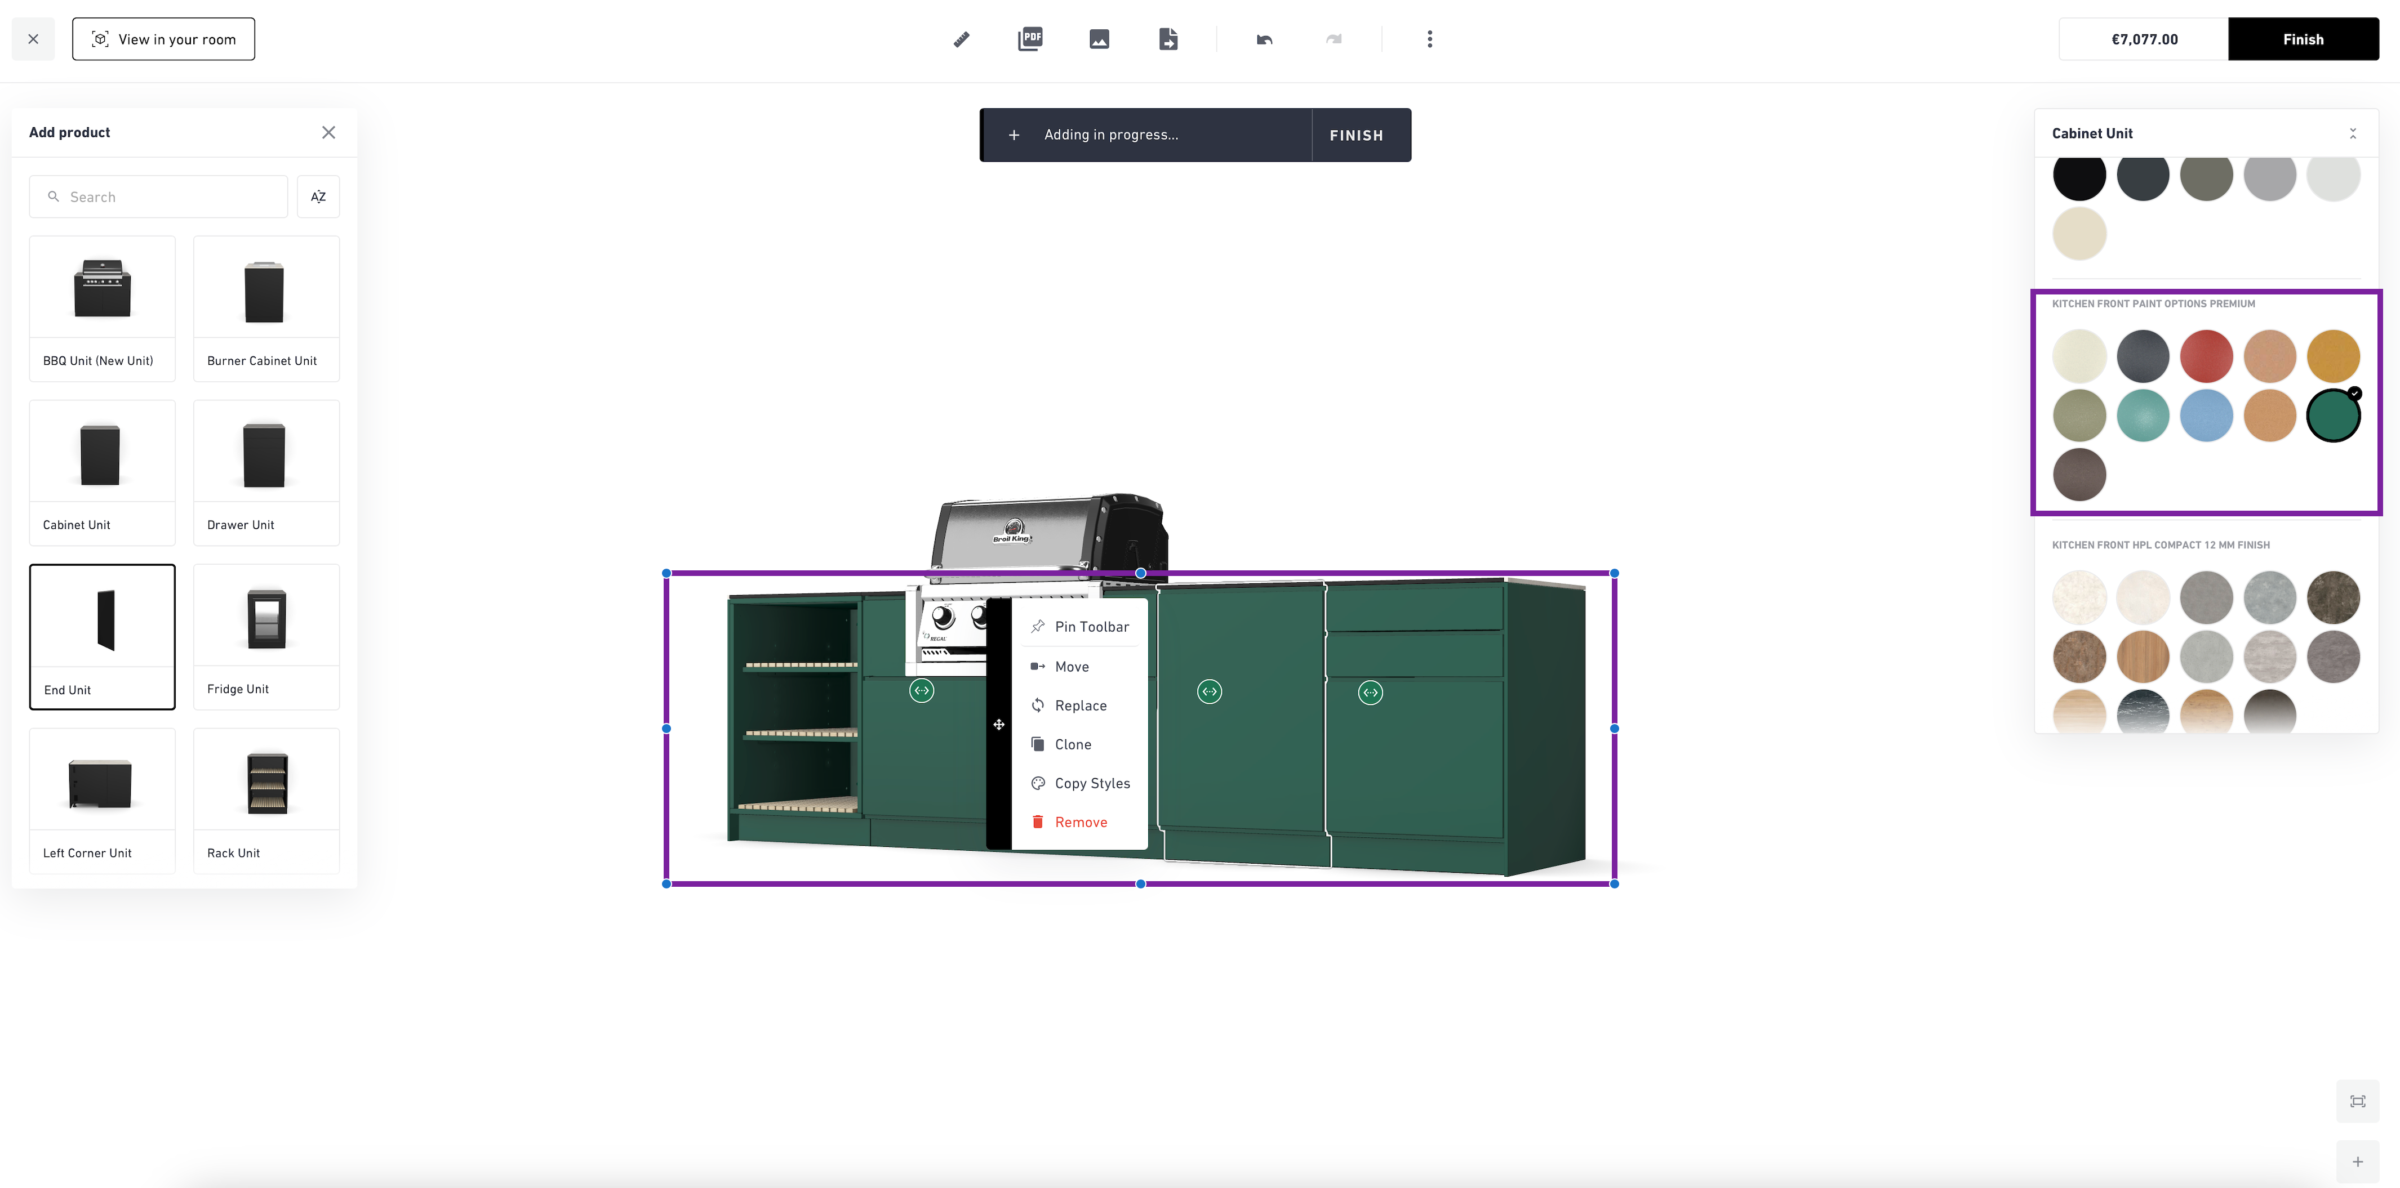Click the export file icon
Viewport: 2400px width, 1188px height.
[1168, 39]
